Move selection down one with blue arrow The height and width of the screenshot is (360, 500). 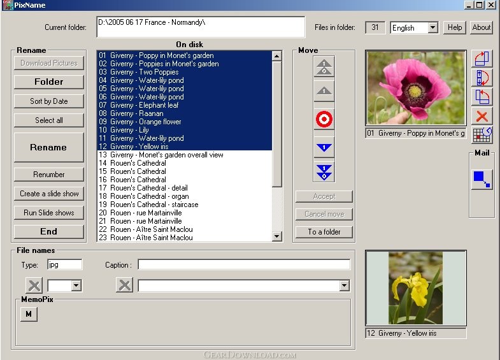[324, 148]
